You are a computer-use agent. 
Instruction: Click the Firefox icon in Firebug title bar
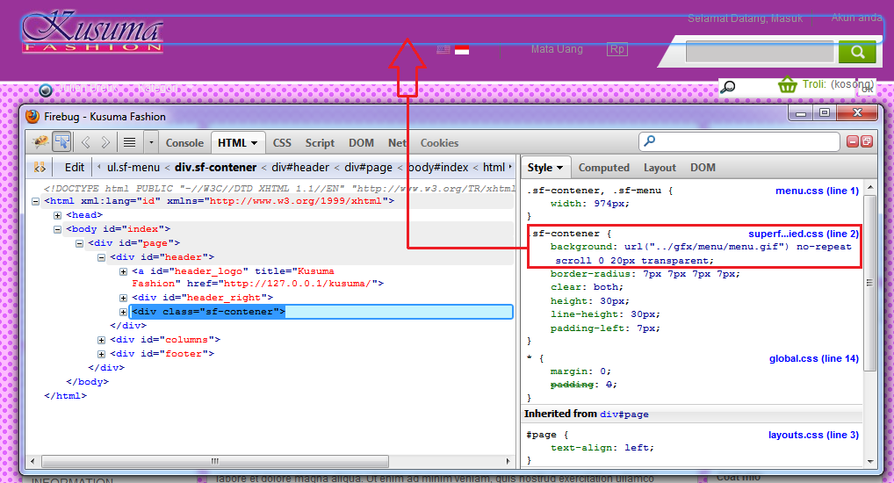click(33, 116)
